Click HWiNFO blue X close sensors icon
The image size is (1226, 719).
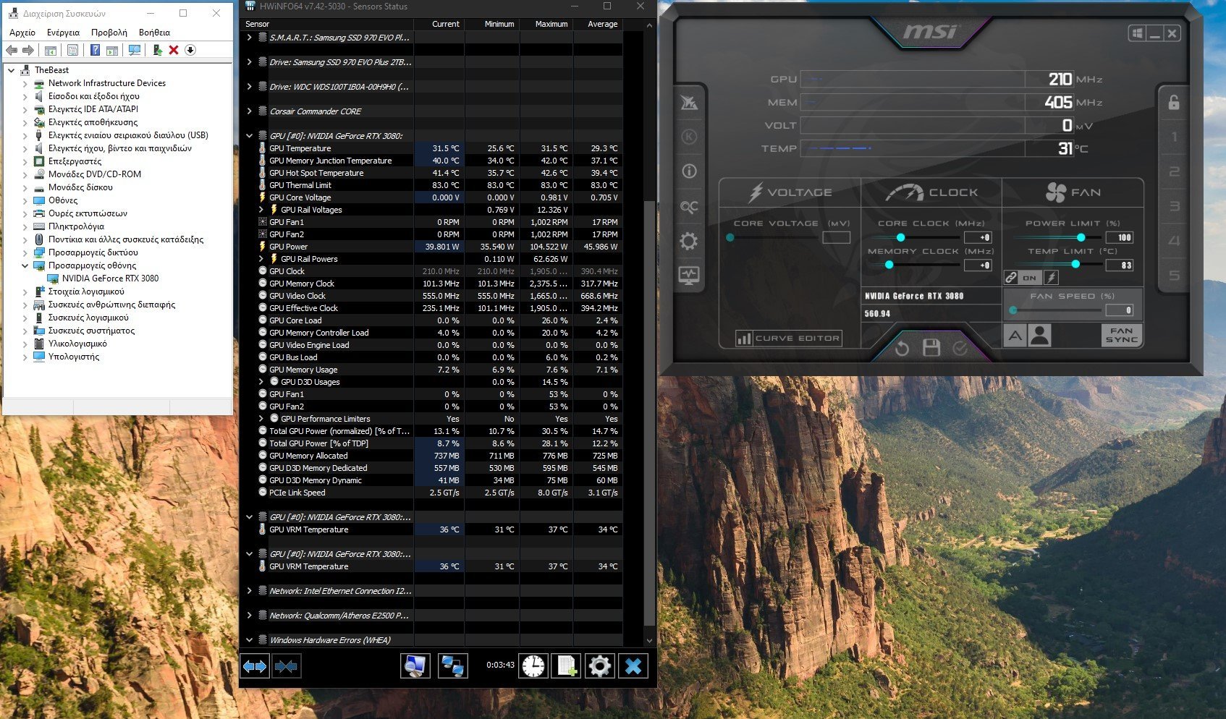click(x=633, y=666)
